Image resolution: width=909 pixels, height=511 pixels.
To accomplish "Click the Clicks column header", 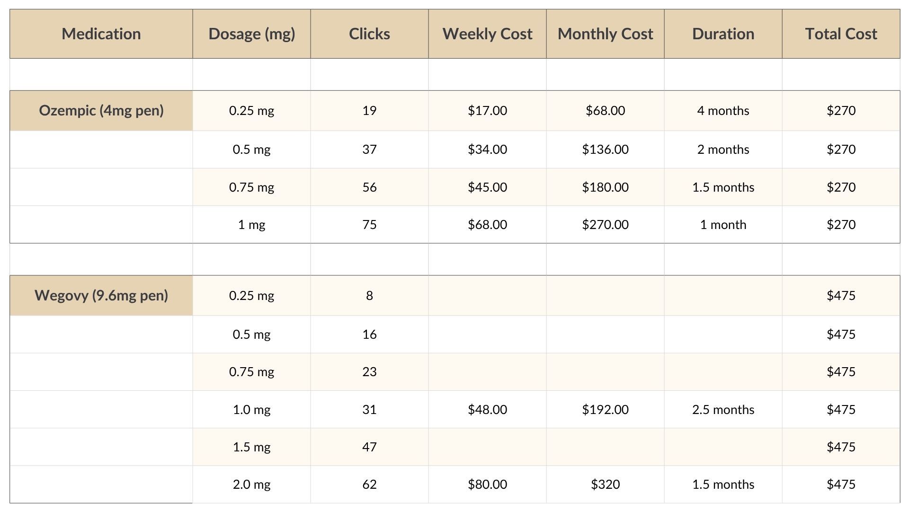I will 369,34.
